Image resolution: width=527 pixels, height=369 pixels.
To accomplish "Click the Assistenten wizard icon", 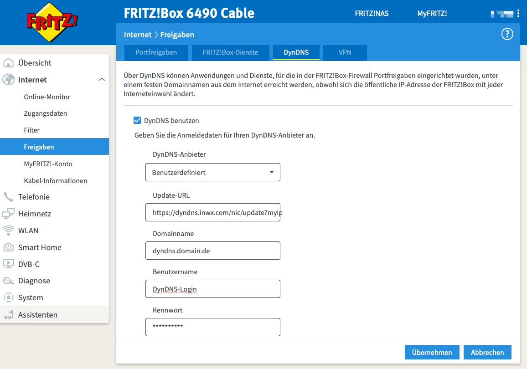I will [x=8, y=315].
